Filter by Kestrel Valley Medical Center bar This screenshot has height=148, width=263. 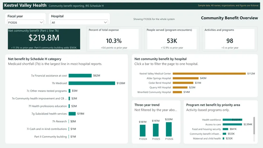pos(209,73)
